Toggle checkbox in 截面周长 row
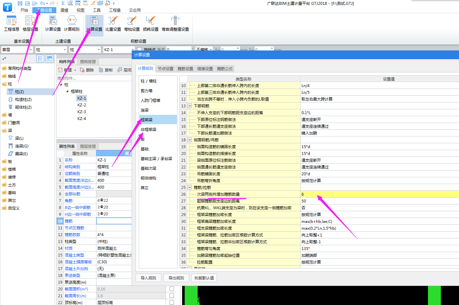Screen dimensions: 459x305 click(172, 296)
